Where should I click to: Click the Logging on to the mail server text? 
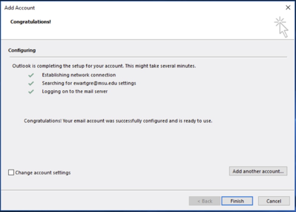75,91
